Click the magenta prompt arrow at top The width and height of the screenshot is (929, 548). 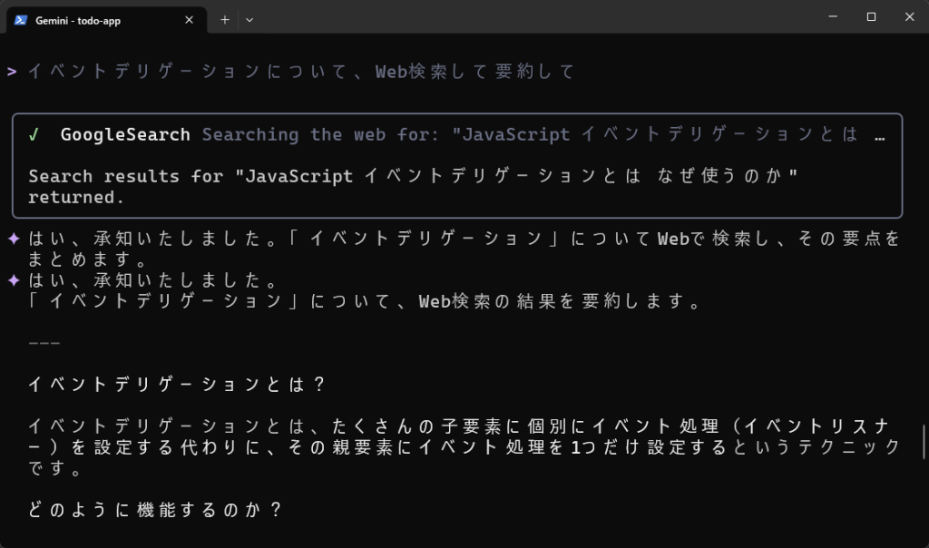click(12, 70)
